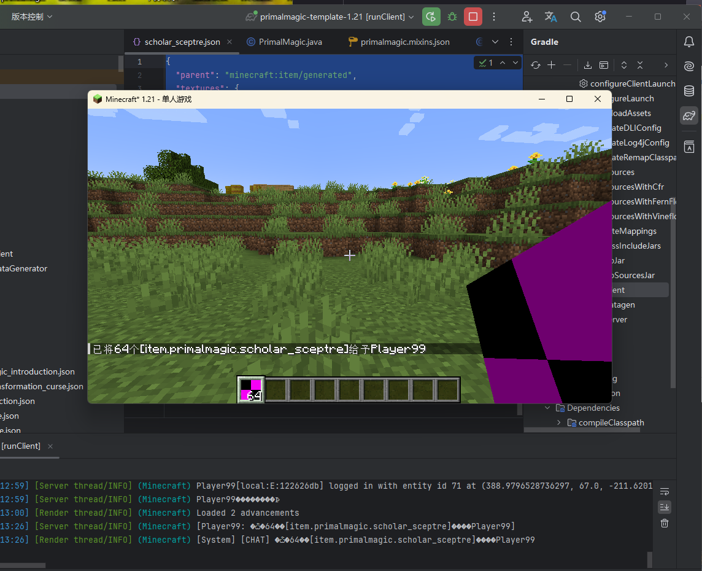The image size is (702, 571).
Task: Click Execute Gradle Task icon
Action: point(604,65)
